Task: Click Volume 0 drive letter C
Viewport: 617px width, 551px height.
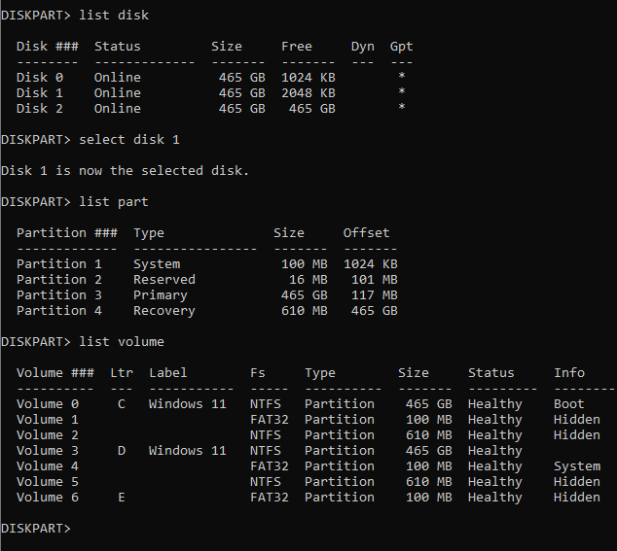Action: click(x=122, y=404)
